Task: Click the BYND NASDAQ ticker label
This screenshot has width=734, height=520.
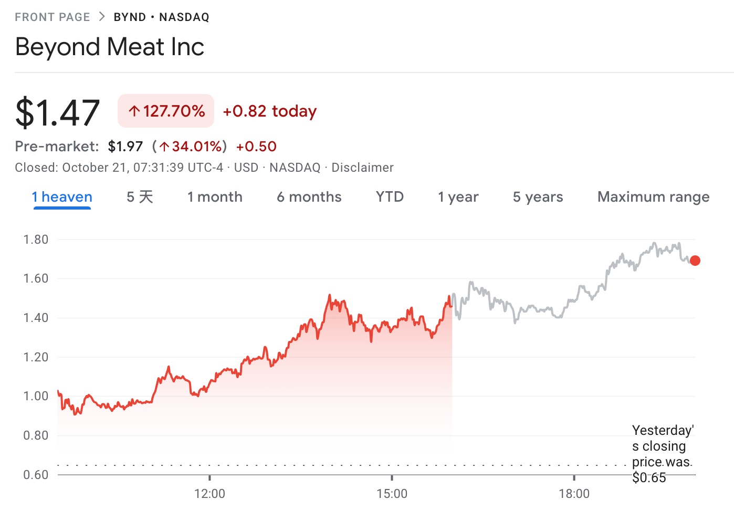Action: (161, 17)
